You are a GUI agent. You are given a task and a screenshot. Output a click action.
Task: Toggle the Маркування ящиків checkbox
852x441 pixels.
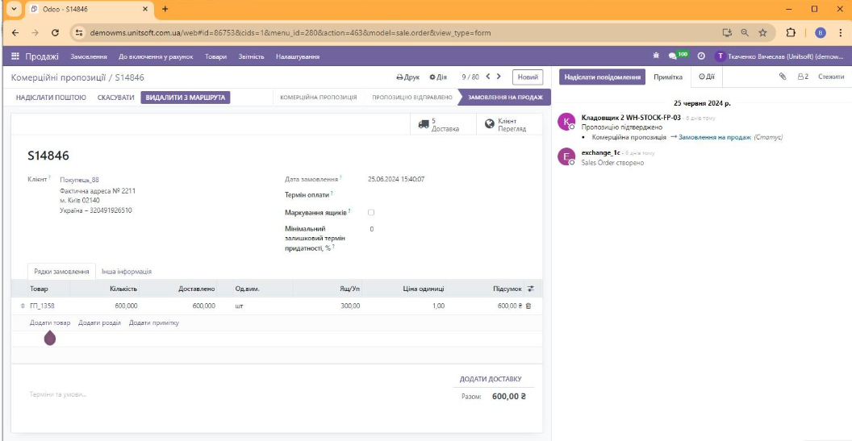tap(371, 212)
